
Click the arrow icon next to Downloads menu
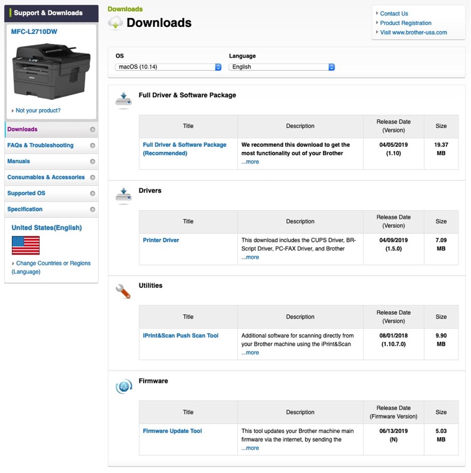93,129
